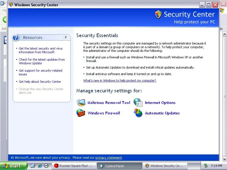Check for the latest updates from Windows Update
Viewport: 227px width, 170px height.
(x=42, y=61)
